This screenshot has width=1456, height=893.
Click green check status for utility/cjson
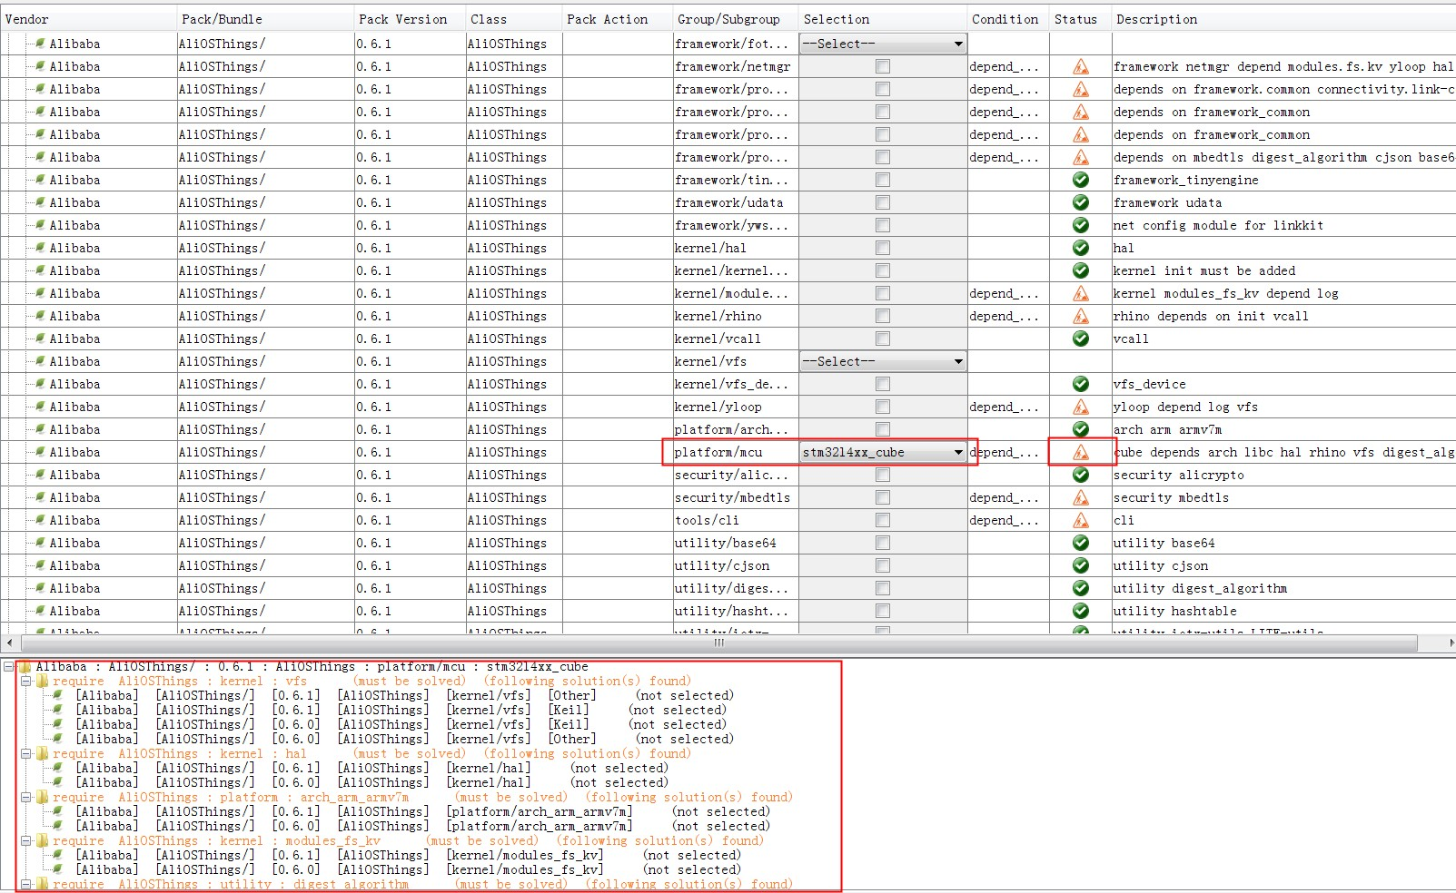(x=1081, y=565)
